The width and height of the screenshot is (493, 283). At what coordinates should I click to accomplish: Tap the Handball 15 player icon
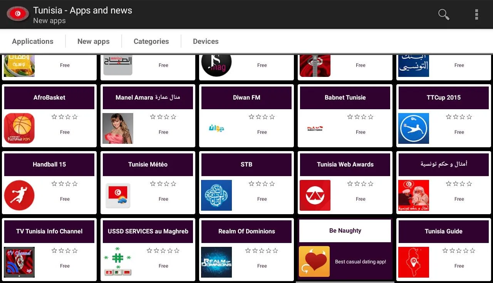(x=19, y=195)
